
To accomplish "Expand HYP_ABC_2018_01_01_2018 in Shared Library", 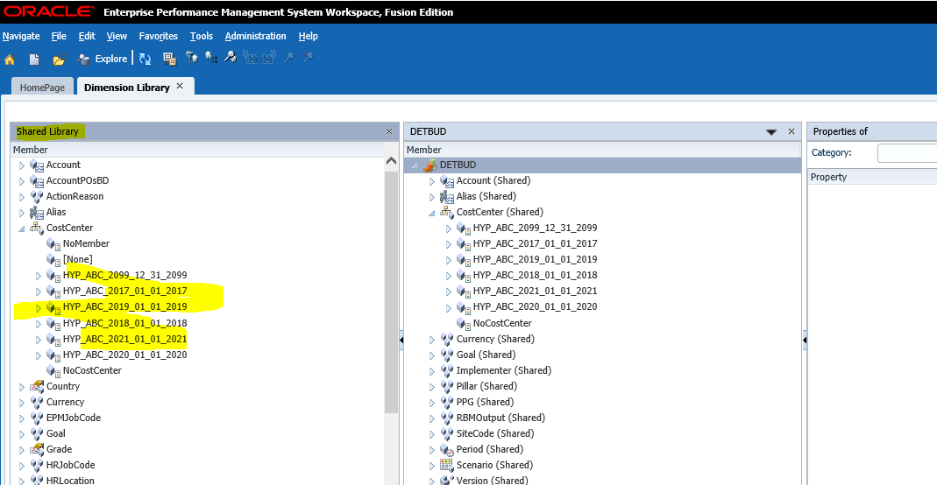I will coord(39,323).
